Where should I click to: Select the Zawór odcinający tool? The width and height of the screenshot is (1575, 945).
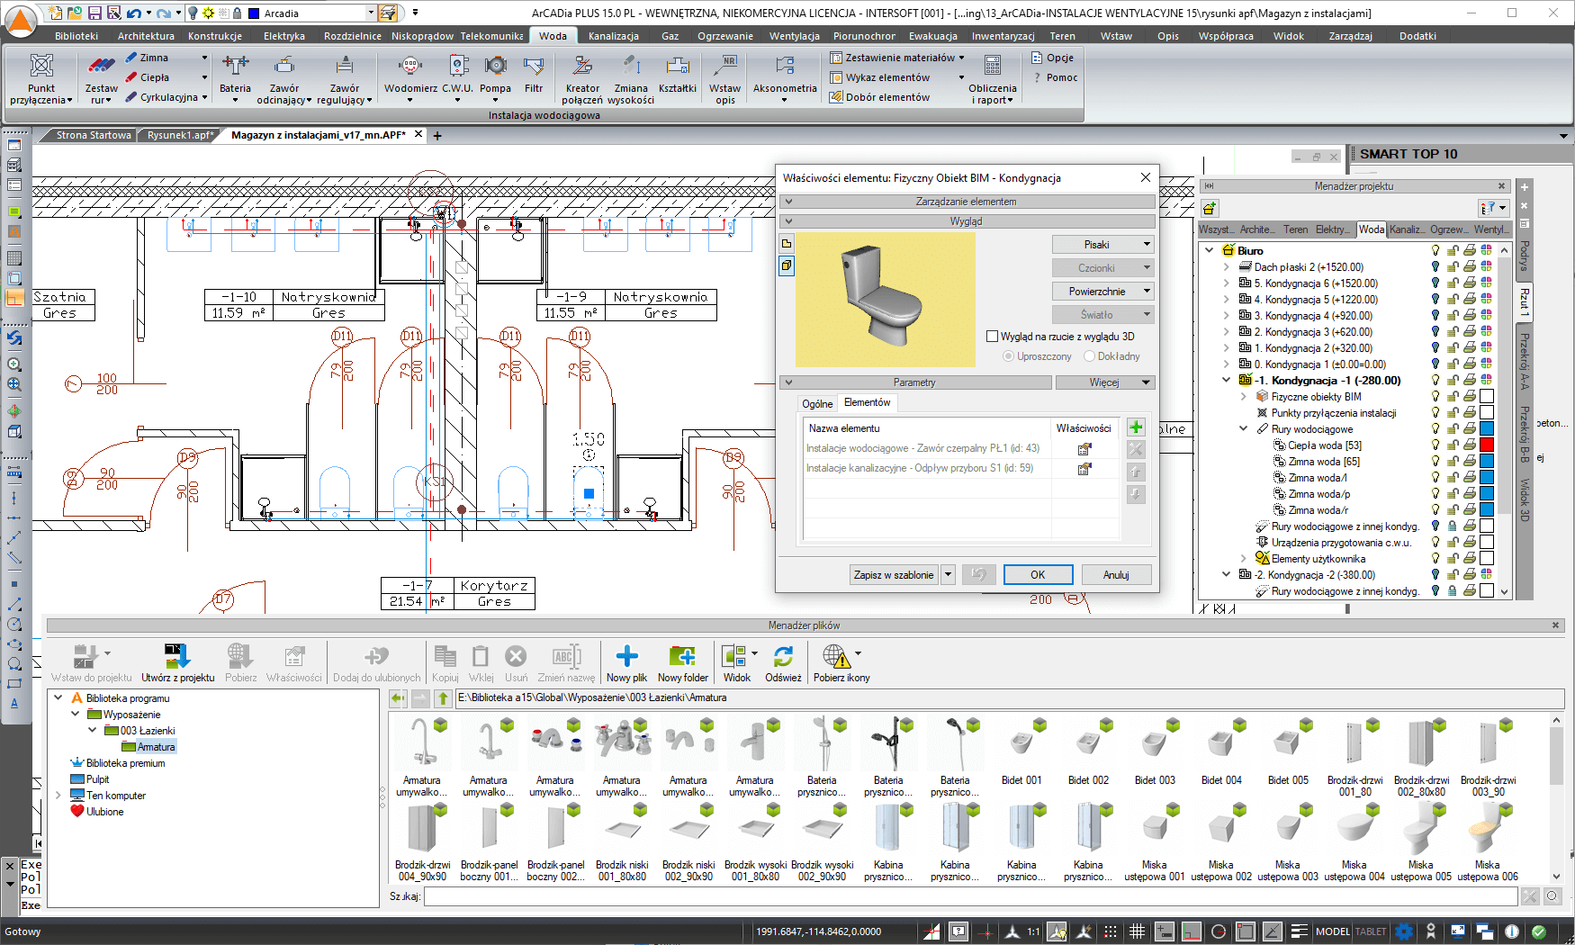[x=283, y=79]
